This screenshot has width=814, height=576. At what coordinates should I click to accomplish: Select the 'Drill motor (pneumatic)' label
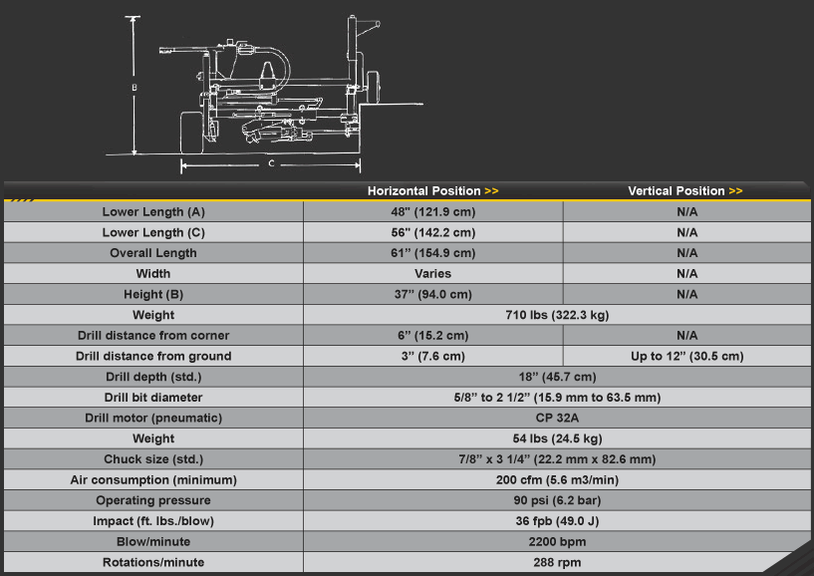153,419
